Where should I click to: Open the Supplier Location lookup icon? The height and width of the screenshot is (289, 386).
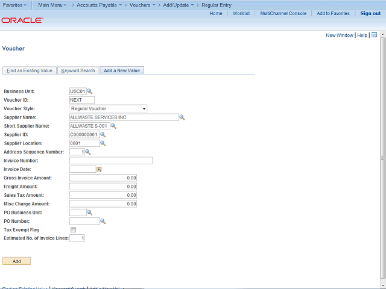pyautogui.click(x=103, y=143)
